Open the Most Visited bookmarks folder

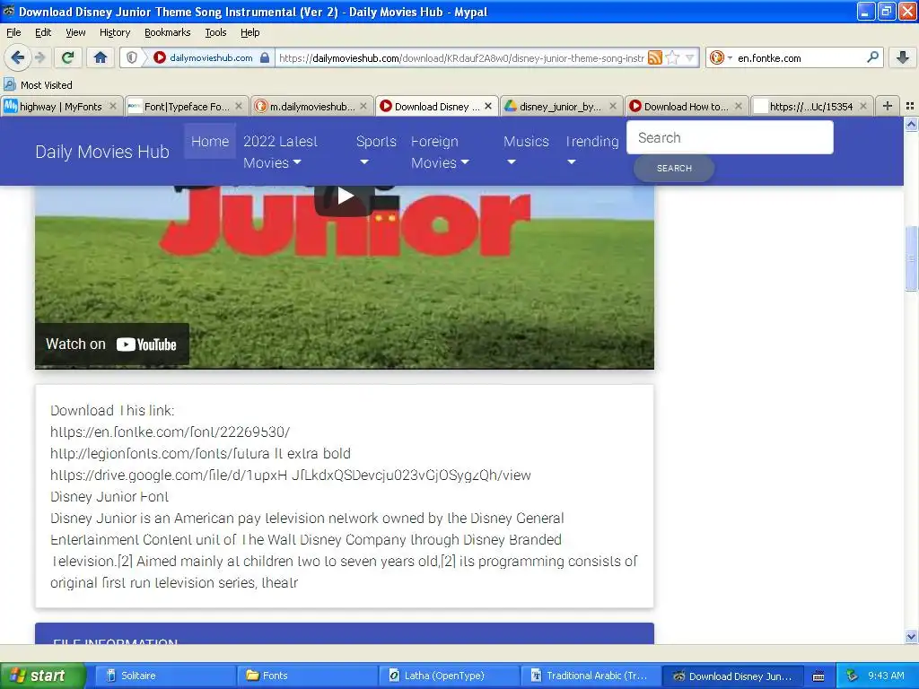[x=38, y=85]
